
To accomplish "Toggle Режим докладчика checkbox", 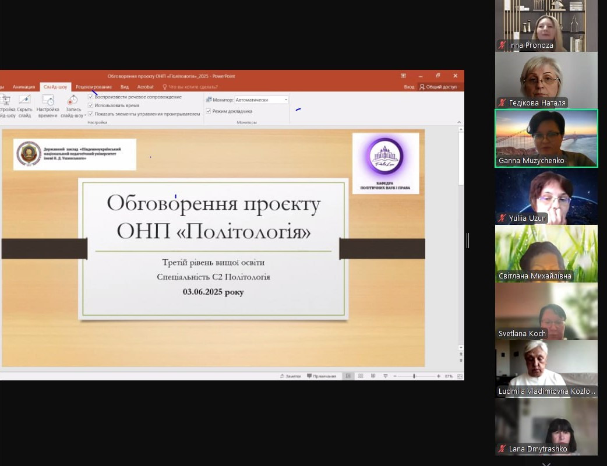I will coord(209,111).
